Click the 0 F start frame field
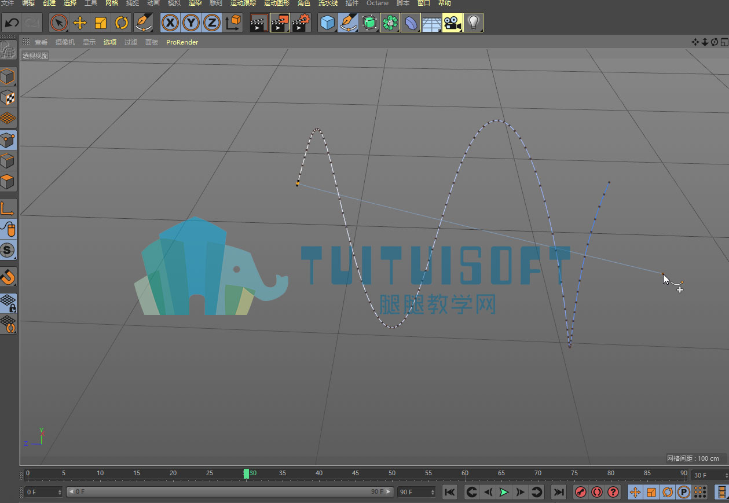Screen dimensions: 729x503 point(43,492)
